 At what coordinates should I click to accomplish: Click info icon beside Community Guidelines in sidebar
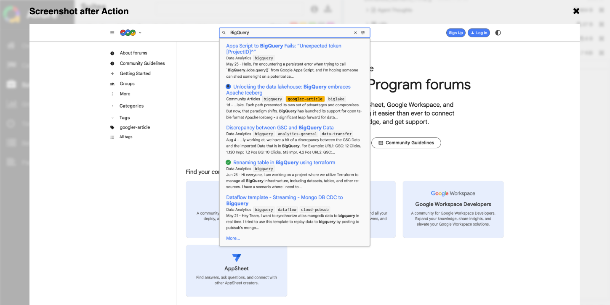coord(112,63)
